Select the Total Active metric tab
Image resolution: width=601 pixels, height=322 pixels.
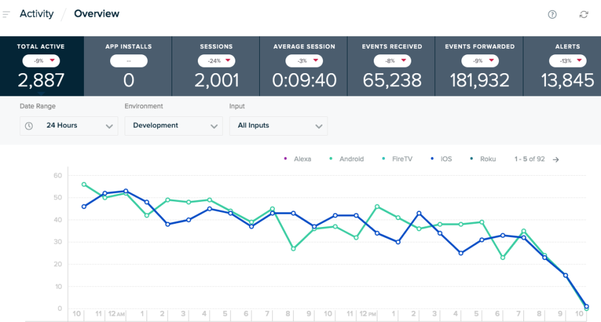click(x=41, y=66)
